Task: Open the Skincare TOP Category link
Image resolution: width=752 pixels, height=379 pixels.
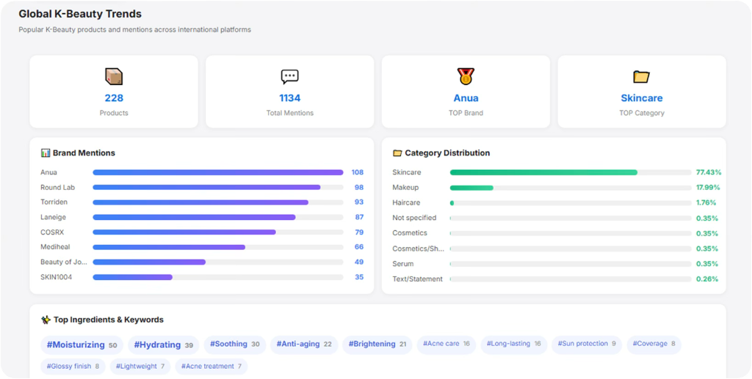Action: 641,98
